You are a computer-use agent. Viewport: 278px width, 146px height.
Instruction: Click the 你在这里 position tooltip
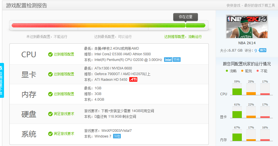185,17
